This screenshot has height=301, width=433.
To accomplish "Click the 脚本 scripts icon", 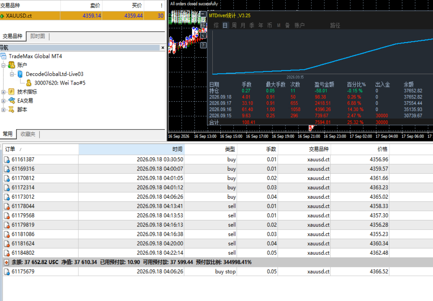I will click(x=11, y=109).
